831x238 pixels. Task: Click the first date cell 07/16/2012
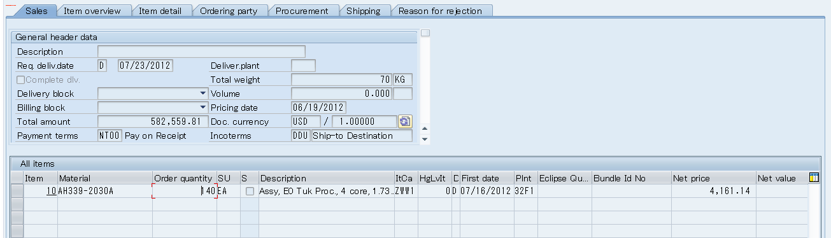[x=486, y=191]
